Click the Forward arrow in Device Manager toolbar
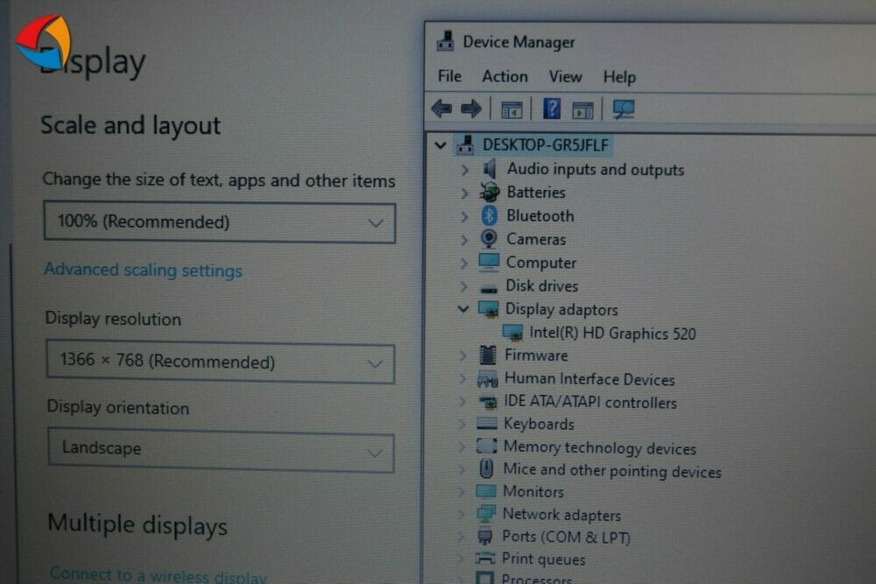The image size is (876, 584). (x=471, y=109)
